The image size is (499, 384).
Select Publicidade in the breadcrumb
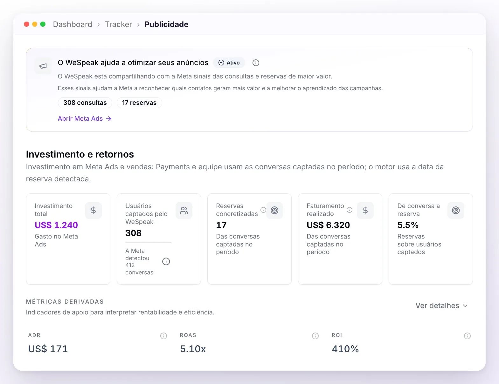point(166,24)
